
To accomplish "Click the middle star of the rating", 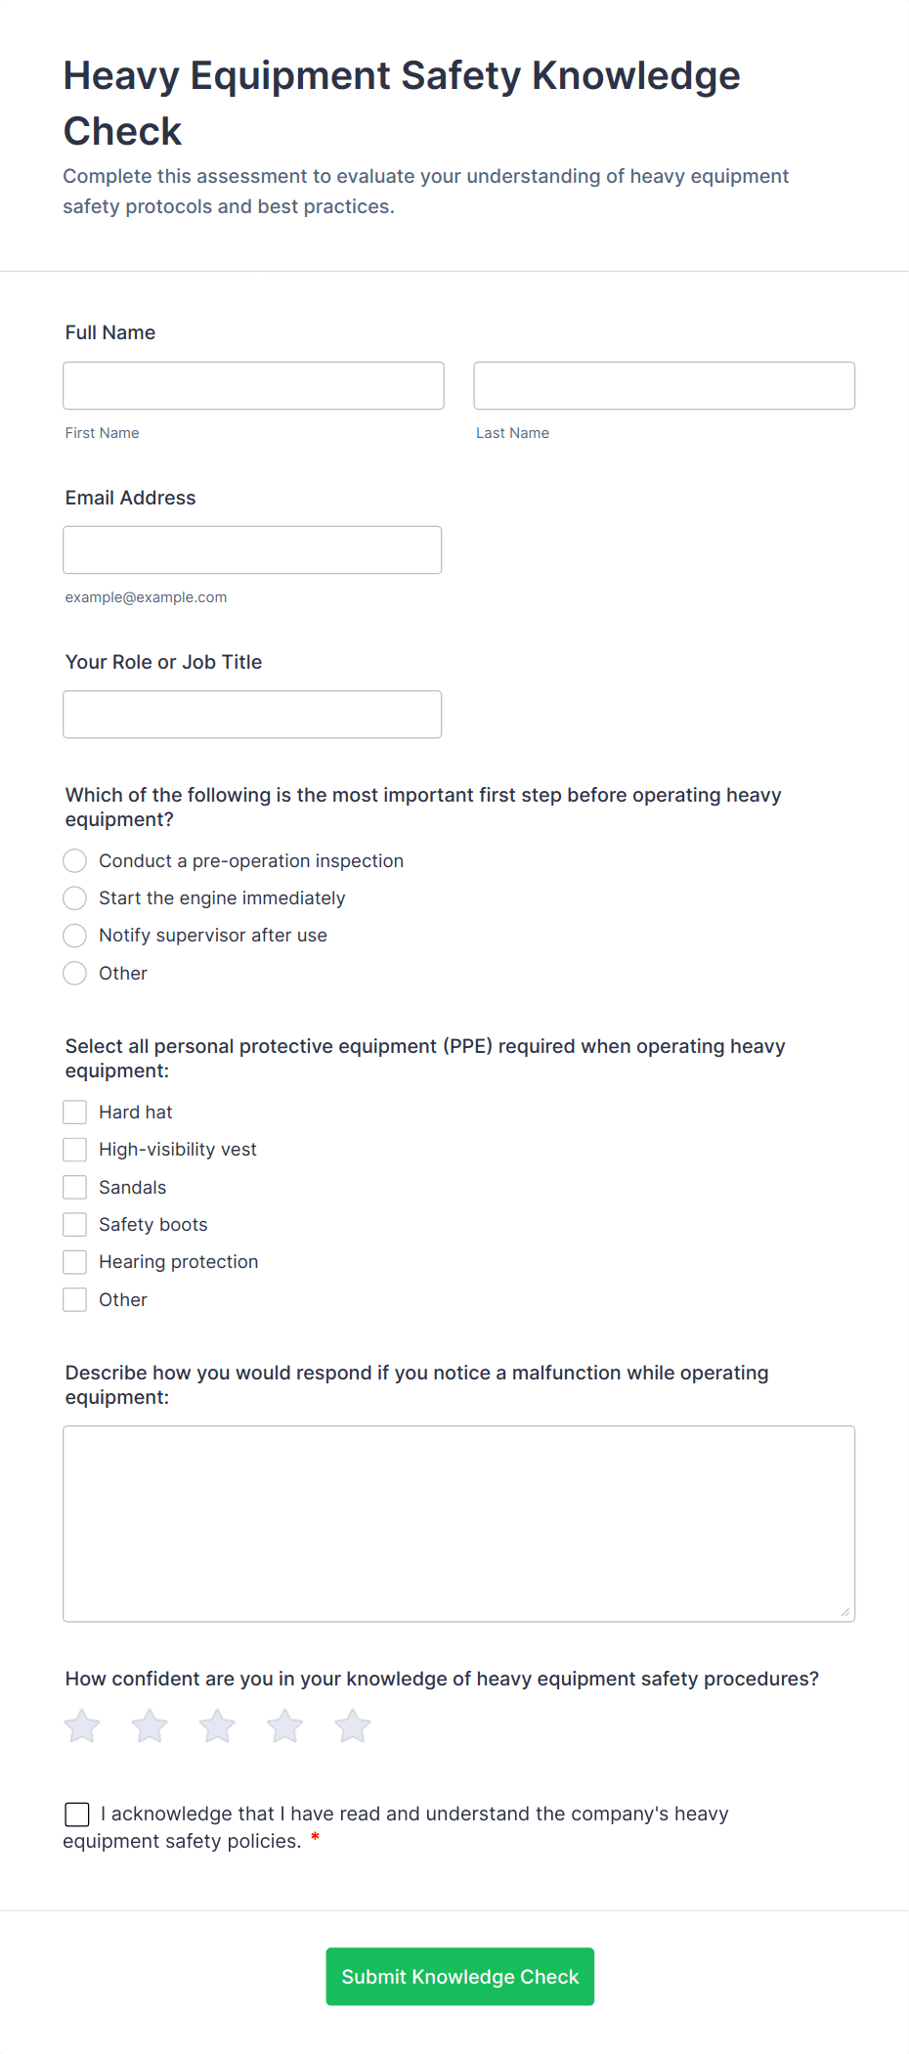I will pyautogui.click(x=217, y=1726).
